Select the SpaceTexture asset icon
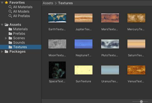Screen dimensions: 152x103 coord(57,70)
